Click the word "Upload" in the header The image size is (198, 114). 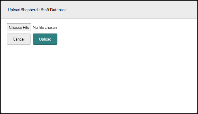tap(14, 10)
